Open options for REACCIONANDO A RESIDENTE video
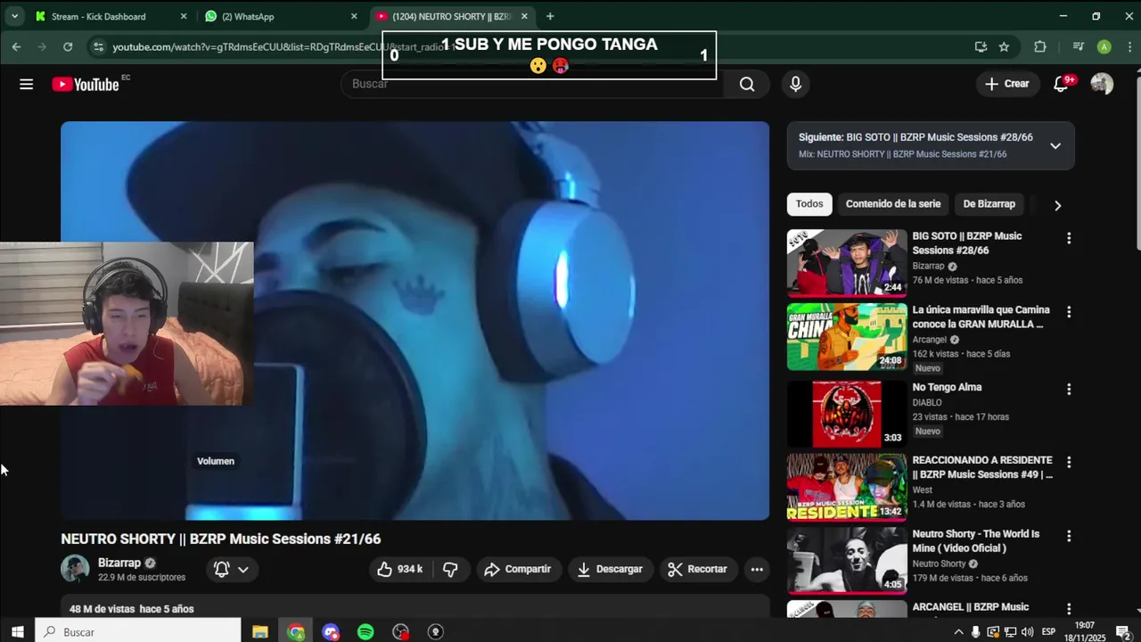The width and height of the screenshot is (1141, 642). click(x=1069, y=463)
